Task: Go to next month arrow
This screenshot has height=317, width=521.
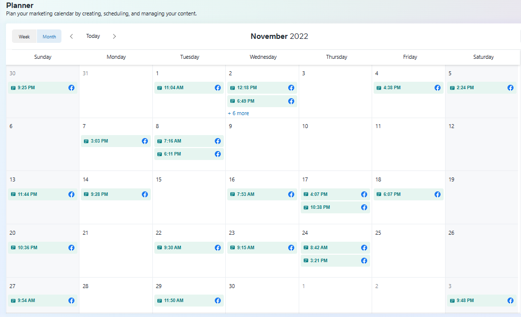Action: coord(114,36)
